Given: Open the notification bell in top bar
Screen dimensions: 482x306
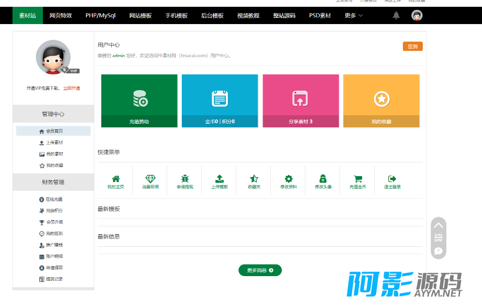Looking at the screenshot, I should pos(396,15).
